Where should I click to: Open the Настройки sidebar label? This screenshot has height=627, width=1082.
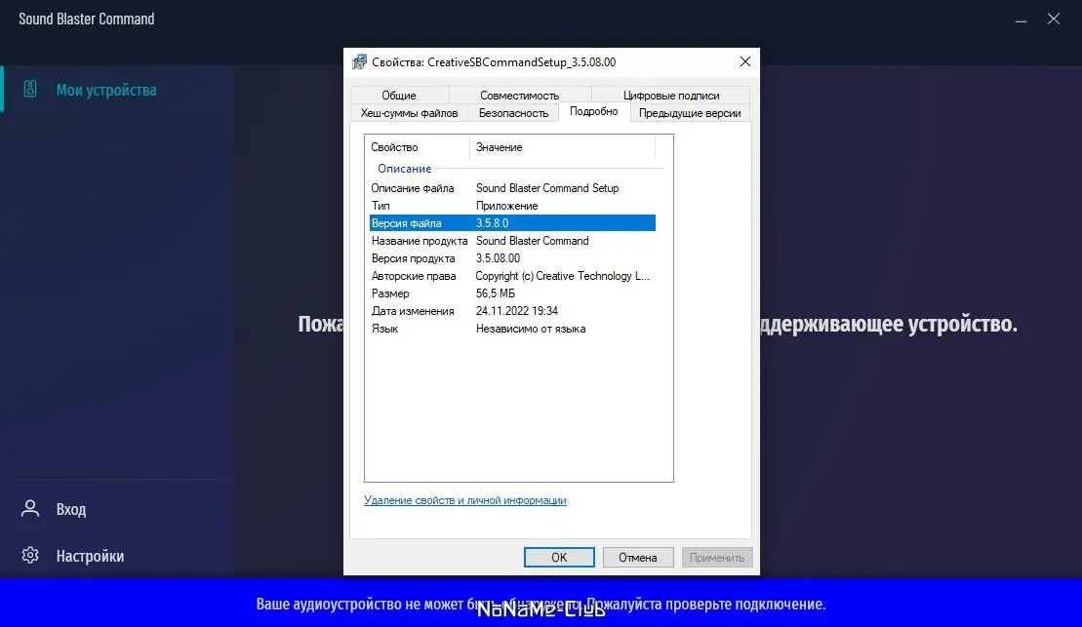tap(91, 556)
